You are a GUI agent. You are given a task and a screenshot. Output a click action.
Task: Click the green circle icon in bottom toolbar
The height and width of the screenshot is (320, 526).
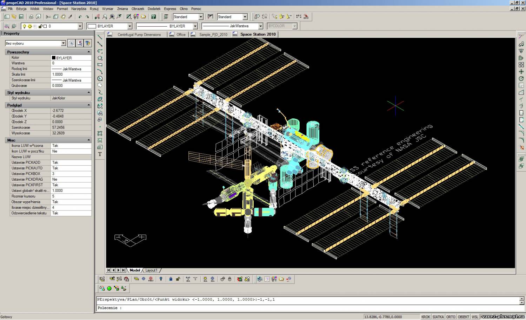(x=109, y=288)
